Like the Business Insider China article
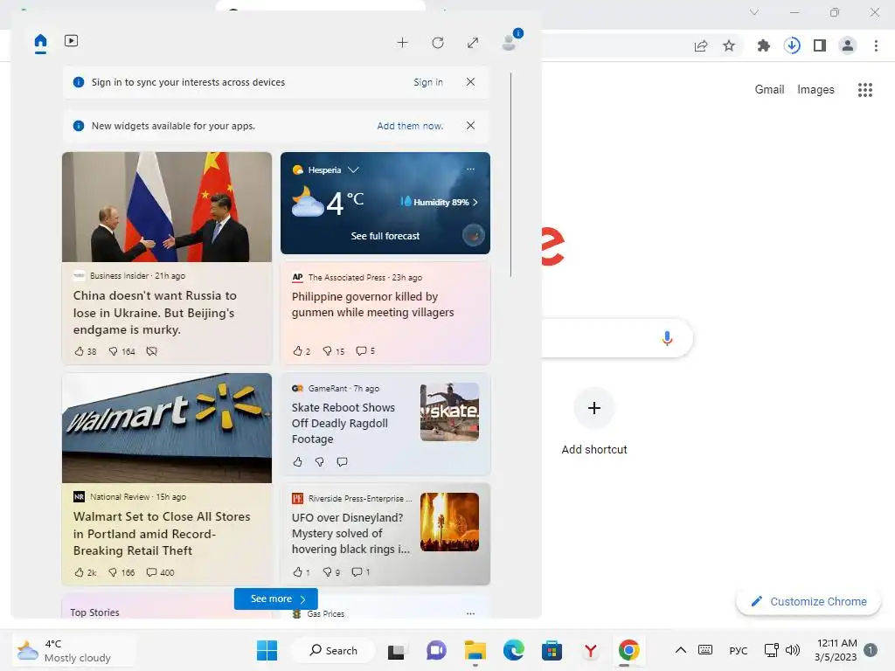 pyautogui.click(x=86, y=351)
